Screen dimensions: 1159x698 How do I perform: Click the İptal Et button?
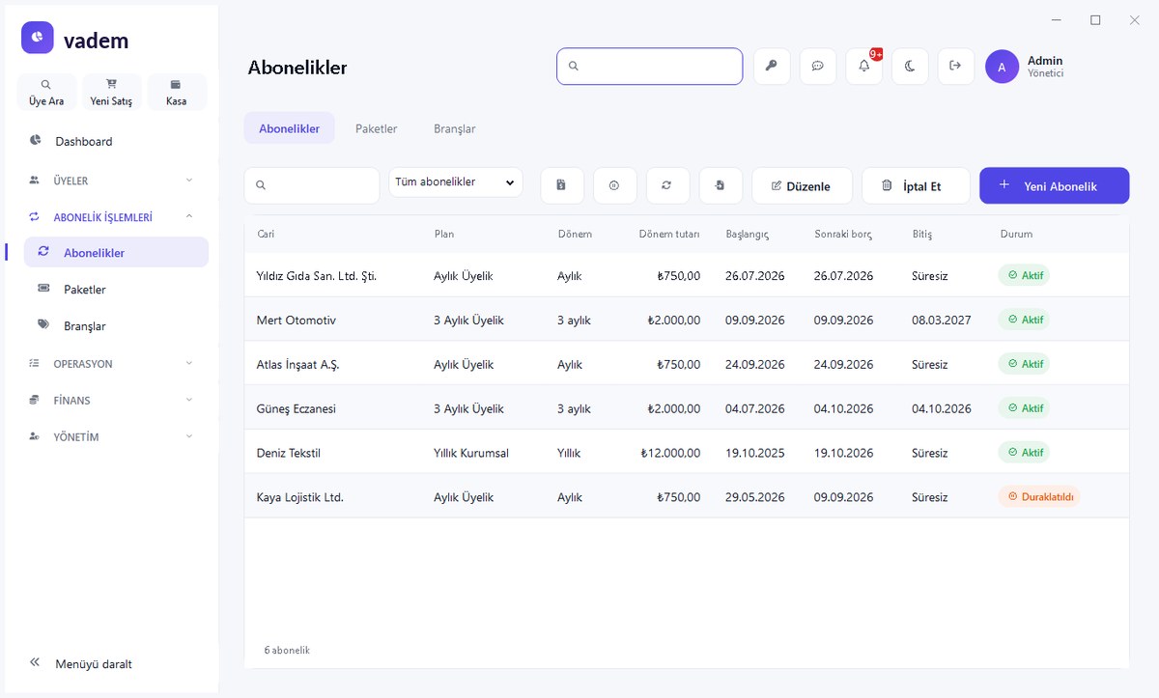pyautogui.click(x=916, y=186)
